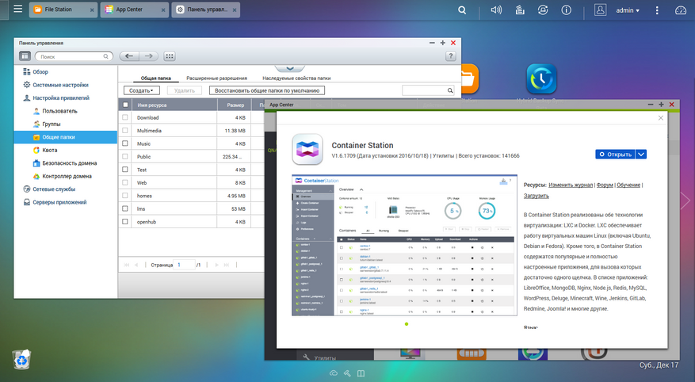
Task: Open the Форум link
Action: (605, 185)
